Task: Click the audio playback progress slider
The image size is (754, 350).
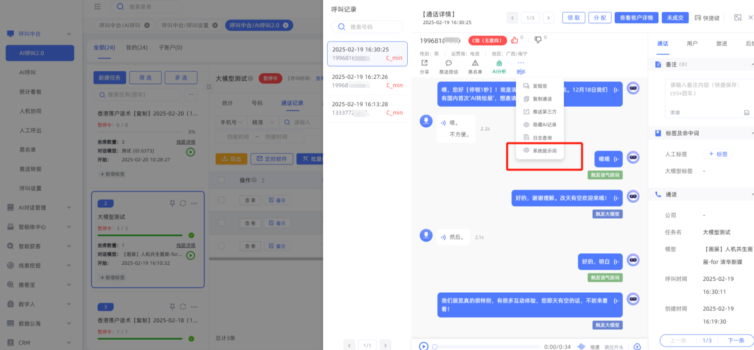Action: [488, 346]
